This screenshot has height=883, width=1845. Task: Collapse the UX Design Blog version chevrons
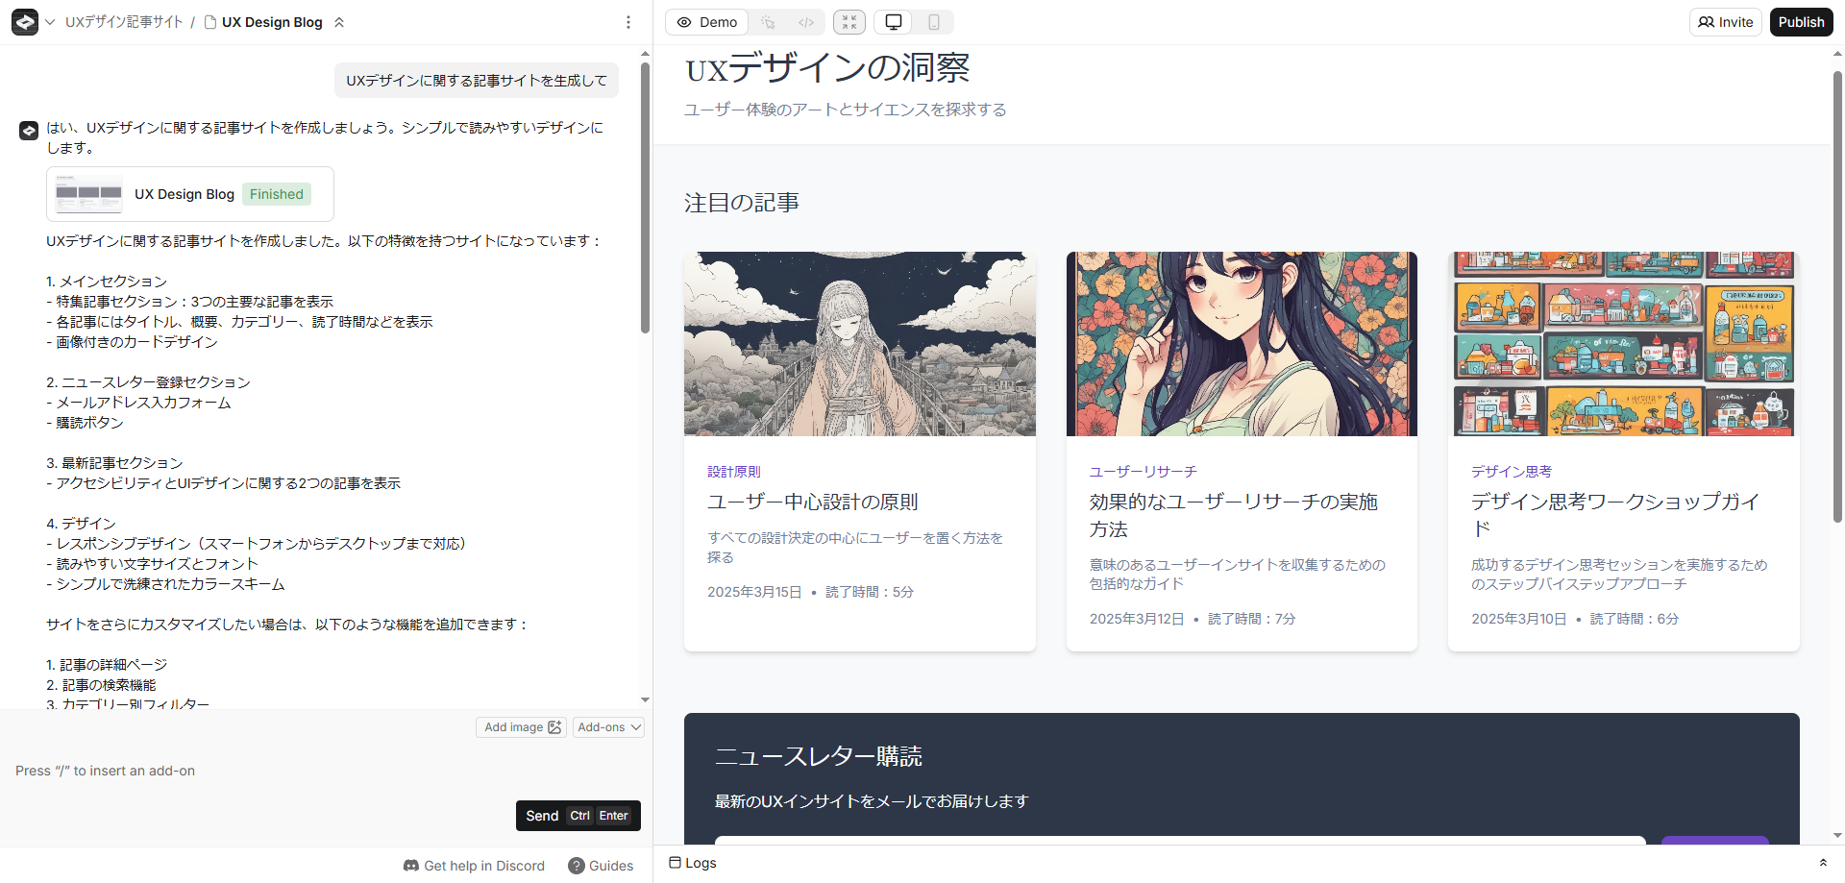coord(339,22)
